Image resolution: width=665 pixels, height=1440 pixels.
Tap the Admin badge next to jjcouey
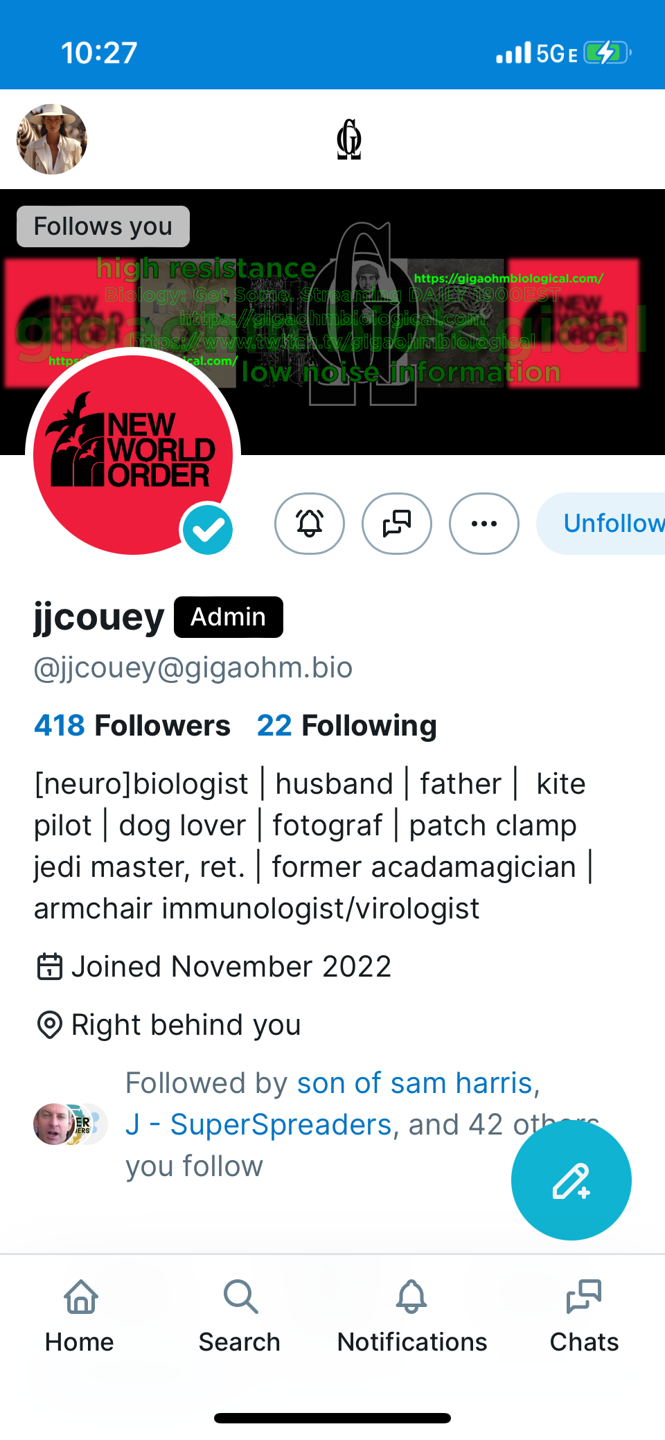point(229,617)
